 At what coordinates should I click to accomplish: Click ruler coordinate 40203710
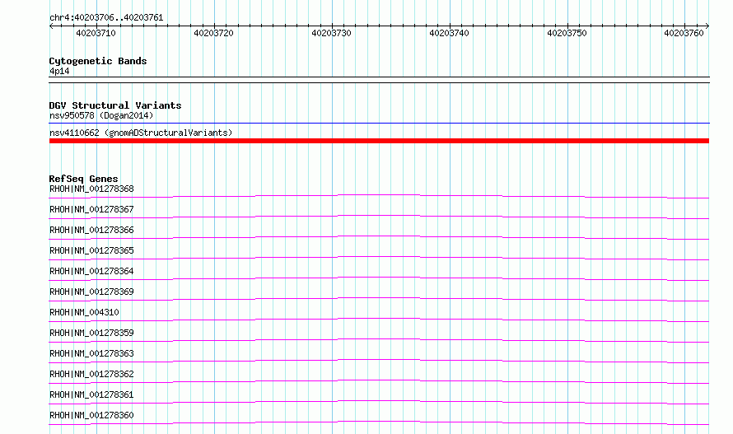pyautogui.click(x=96, y=33)
